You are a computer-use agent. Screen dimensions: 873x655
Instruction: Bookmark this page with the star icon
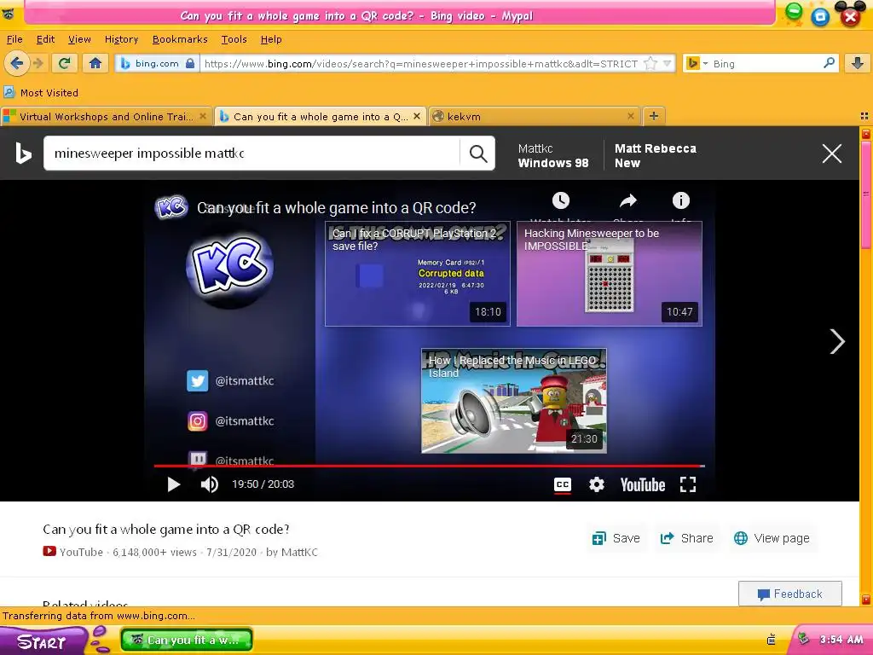pos(650,63)
